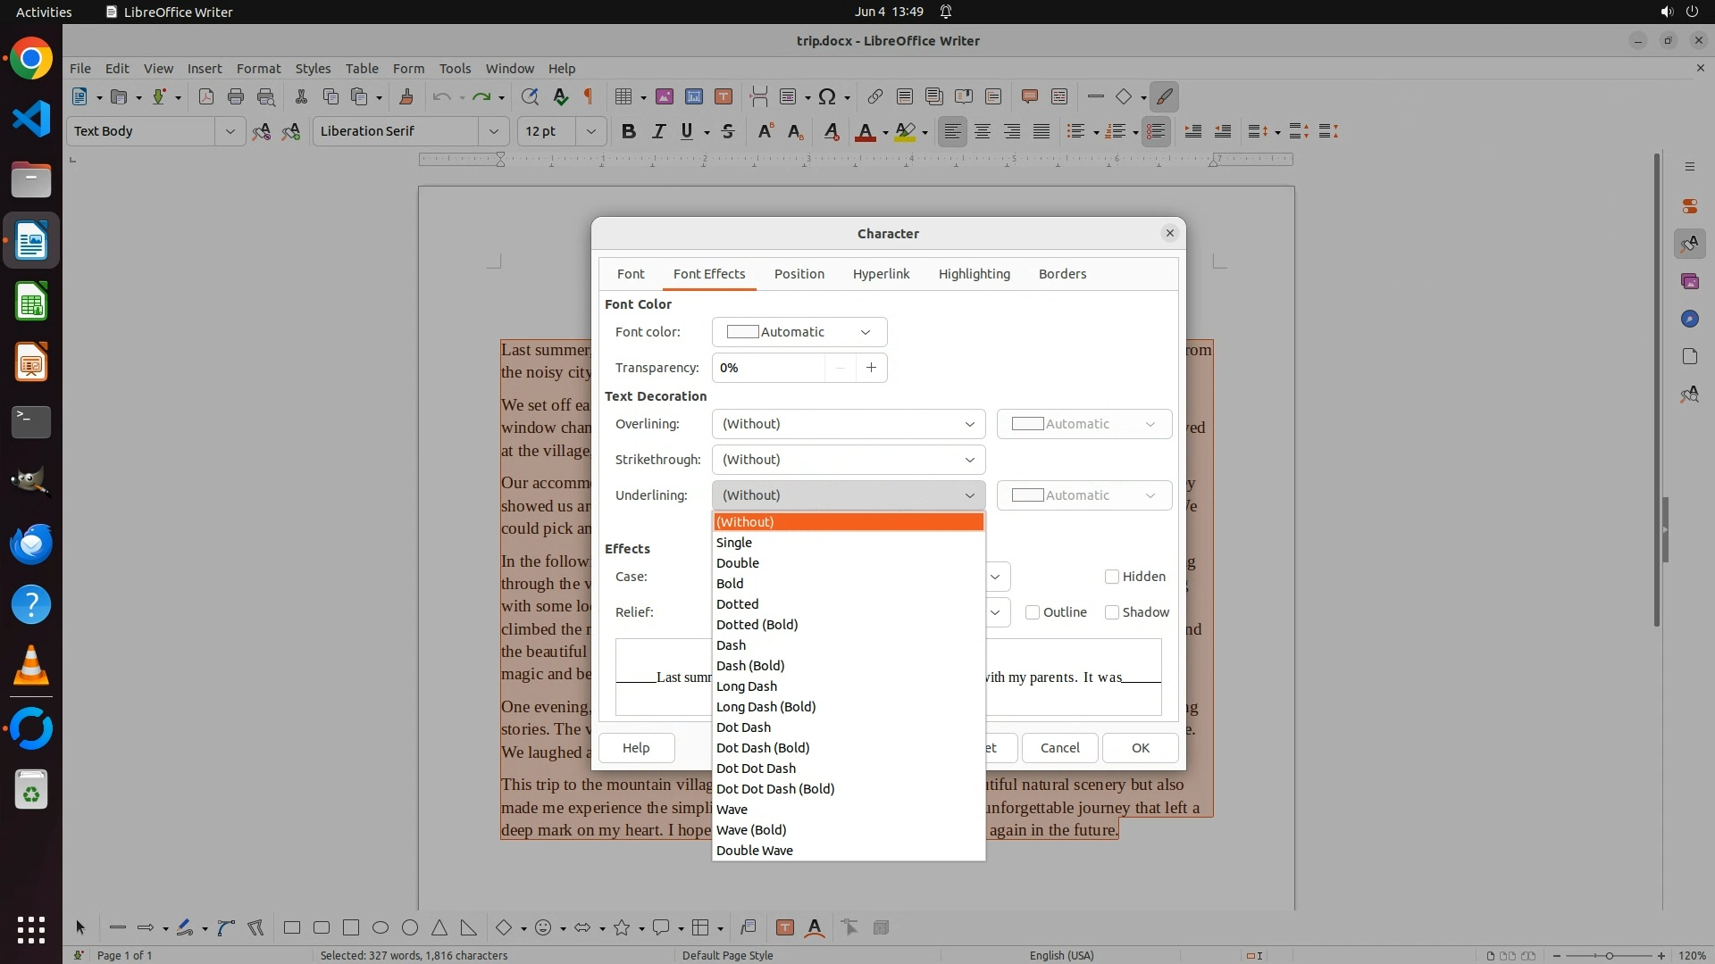Click the Cancel button
Screen dimensions: 1715x964
(1059, 748)
